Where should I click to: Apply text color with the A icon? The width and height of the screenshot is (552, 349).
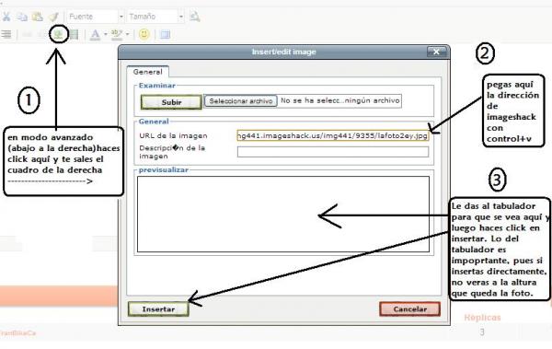point(95,35)
